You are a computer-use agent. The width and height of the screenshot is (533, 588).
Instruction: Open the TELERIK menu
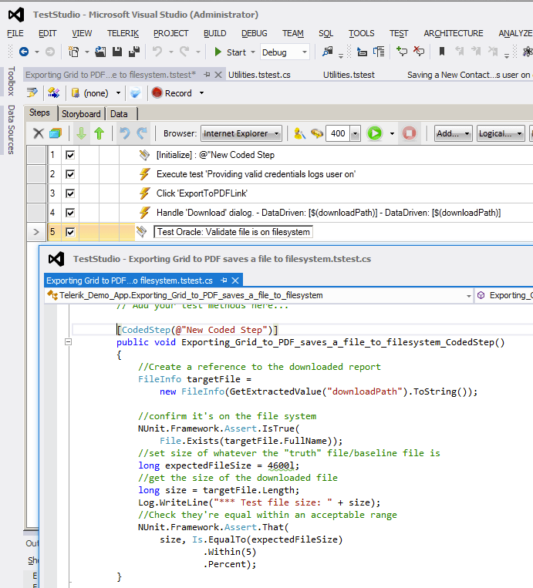click(123, 33)
